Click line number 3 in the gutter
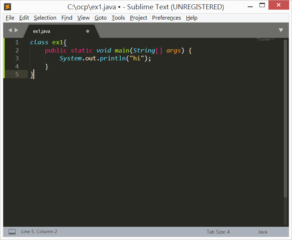Image resolution: width=292 pixels, height=240 pixels. click(x=17, y=58)
